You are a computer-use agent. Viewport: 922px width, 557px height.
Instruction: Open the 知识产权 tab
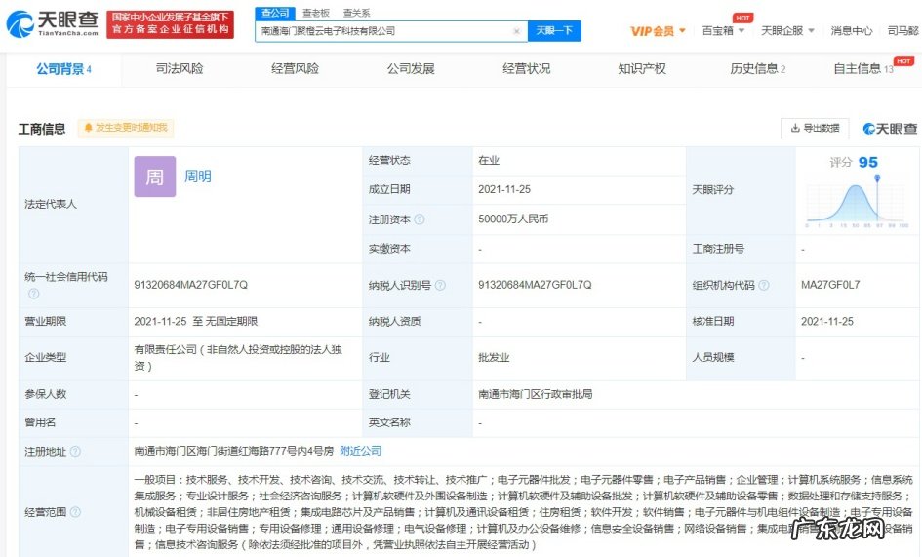tap(642, 69)
